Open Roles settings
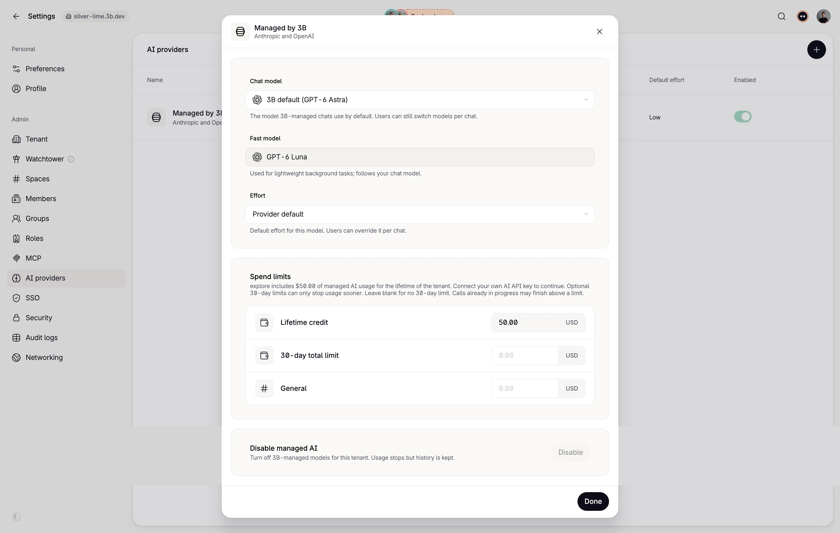840x533 pixels. pyautogui.click(x=66, y=239)
